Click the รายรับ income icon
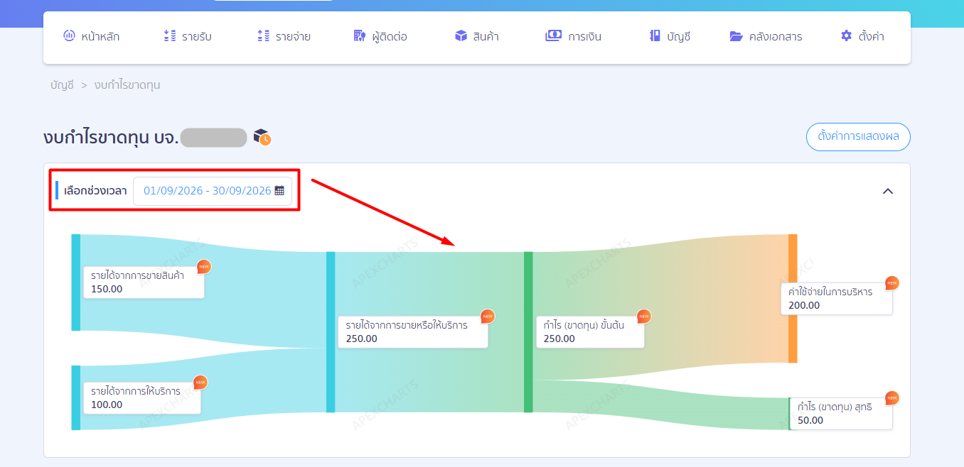The height and width of the screenshot is (467, 964). pos(169,36)
